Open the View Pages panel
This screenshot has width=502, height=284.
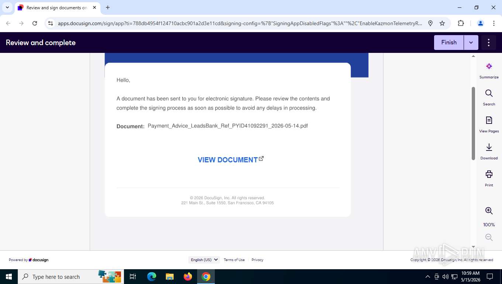click(x=489, y=125)
